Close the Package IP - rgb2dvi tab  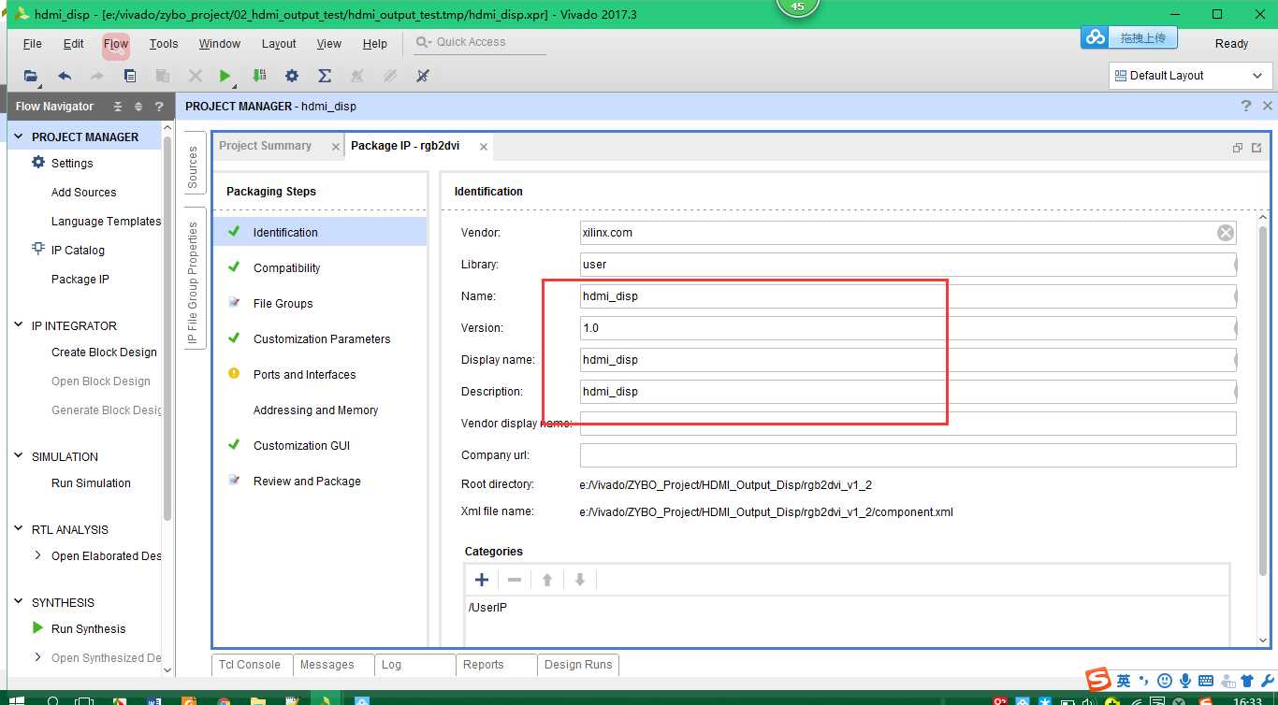click(483, 147)
